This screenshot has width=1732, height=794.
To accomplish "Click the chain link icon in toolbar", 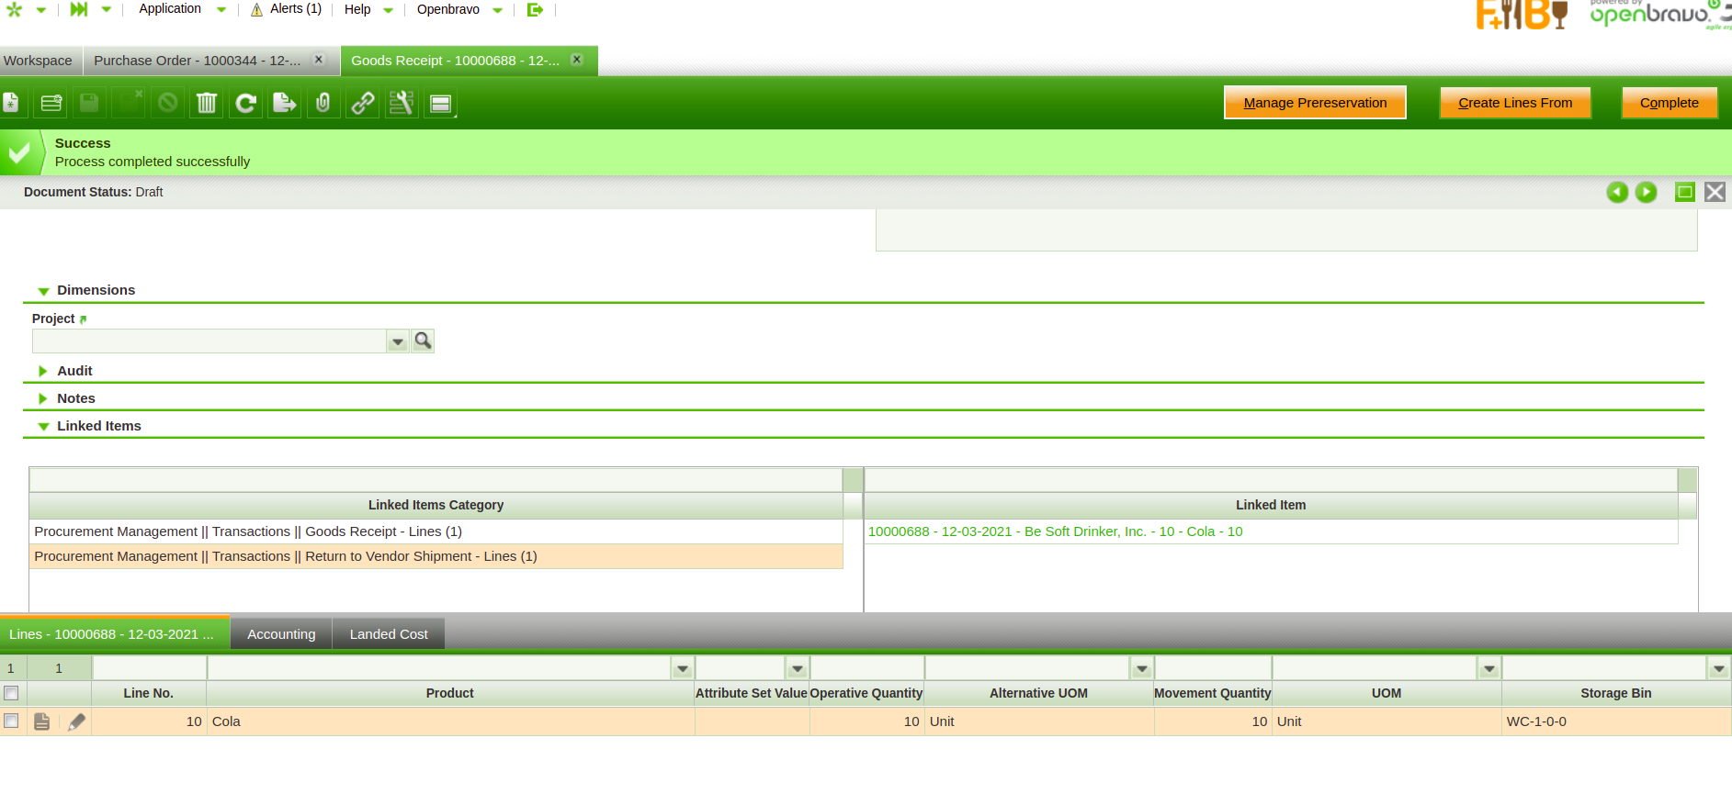I will coord(363,103).
